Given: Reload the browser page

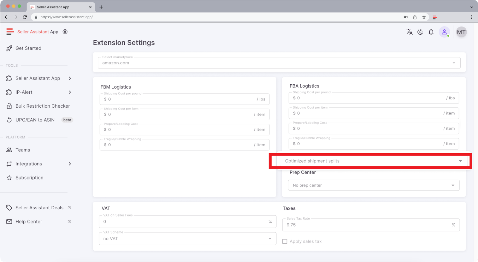Looking at the screenshot, I should click(25, 17).
